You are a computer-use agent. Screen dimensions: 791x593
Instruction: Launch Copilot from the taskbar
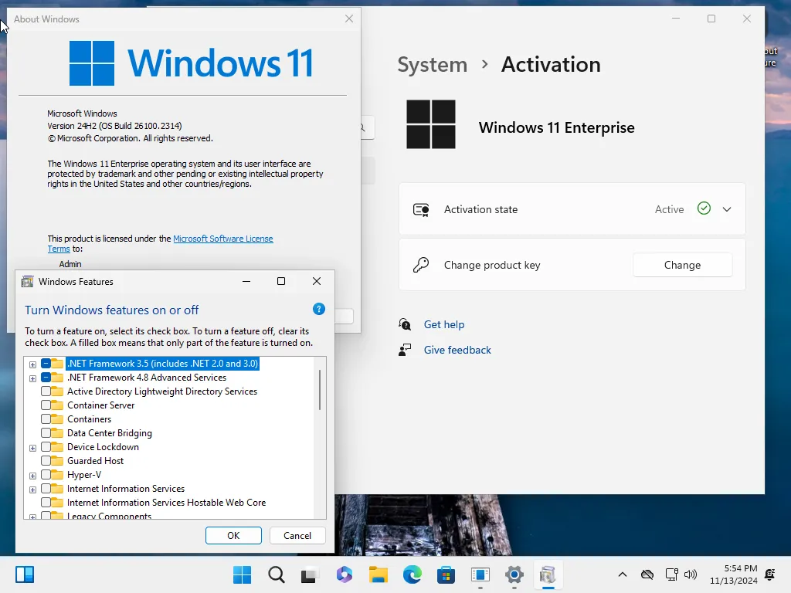point(344,574)
